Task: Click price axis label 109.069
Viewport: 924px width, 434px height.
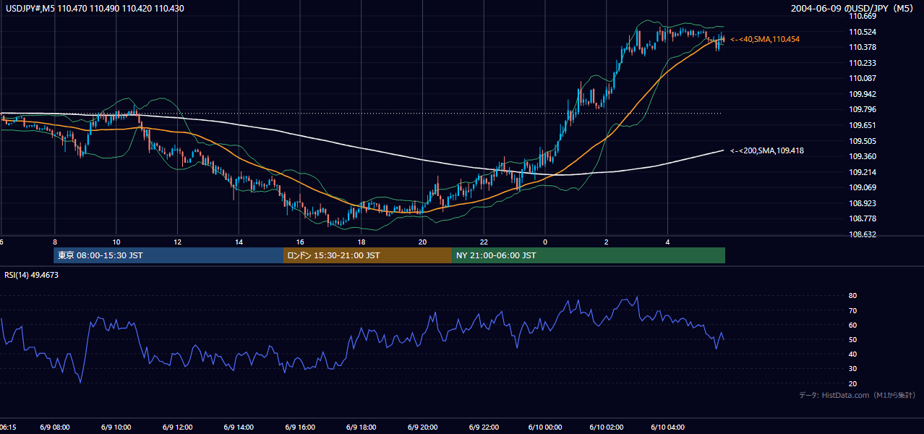Action: click(x=863, y=187)
